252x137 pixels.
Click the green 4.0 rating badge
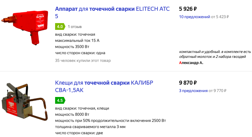60,26
